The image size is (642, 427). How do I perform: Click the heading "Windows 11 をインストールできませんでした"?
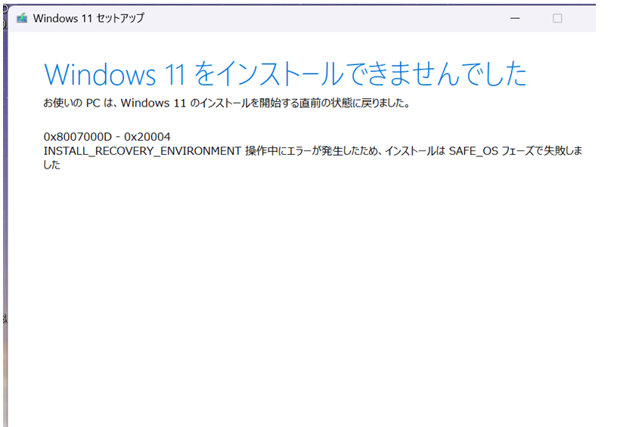click(x=285, y=74)
